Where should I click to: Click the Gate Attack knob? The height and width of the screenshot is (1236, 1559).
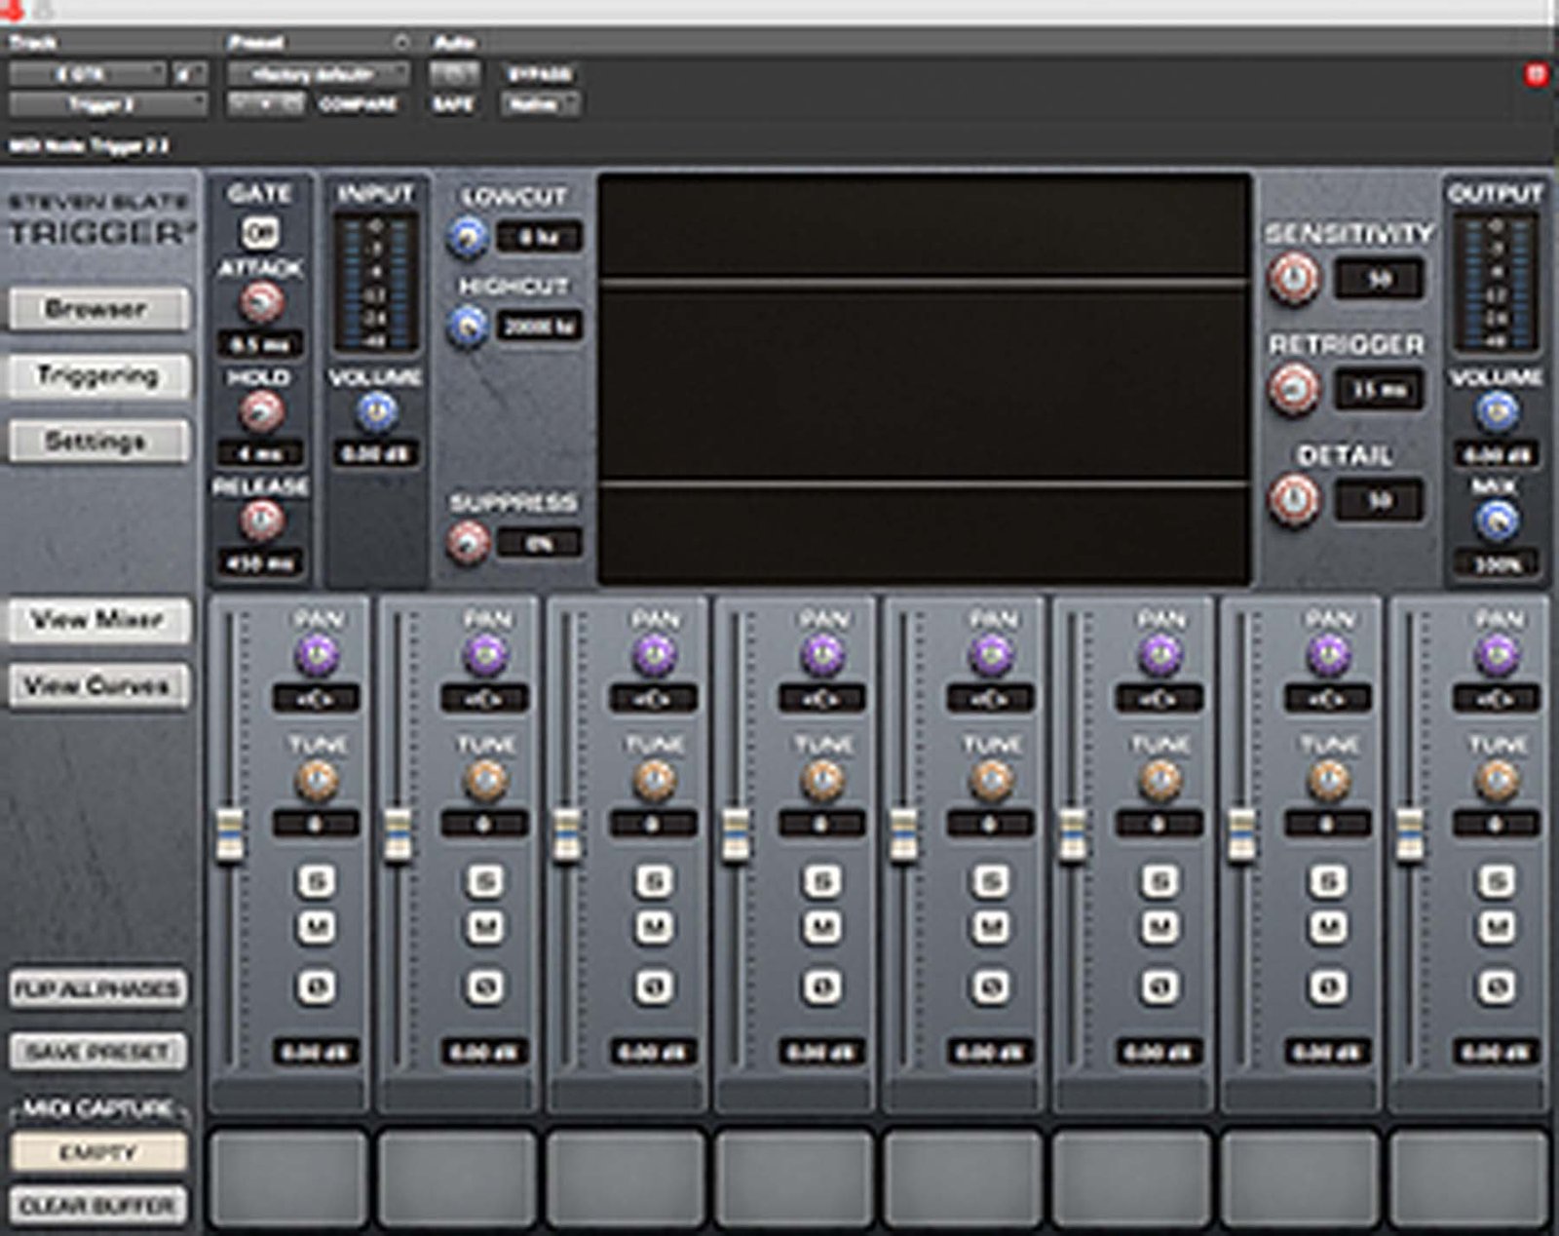(261, 303)
